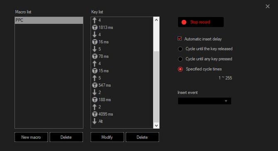278x151 pixels.
Task: Select the key-down arrow after 547 ms
Action: (95, 93)
